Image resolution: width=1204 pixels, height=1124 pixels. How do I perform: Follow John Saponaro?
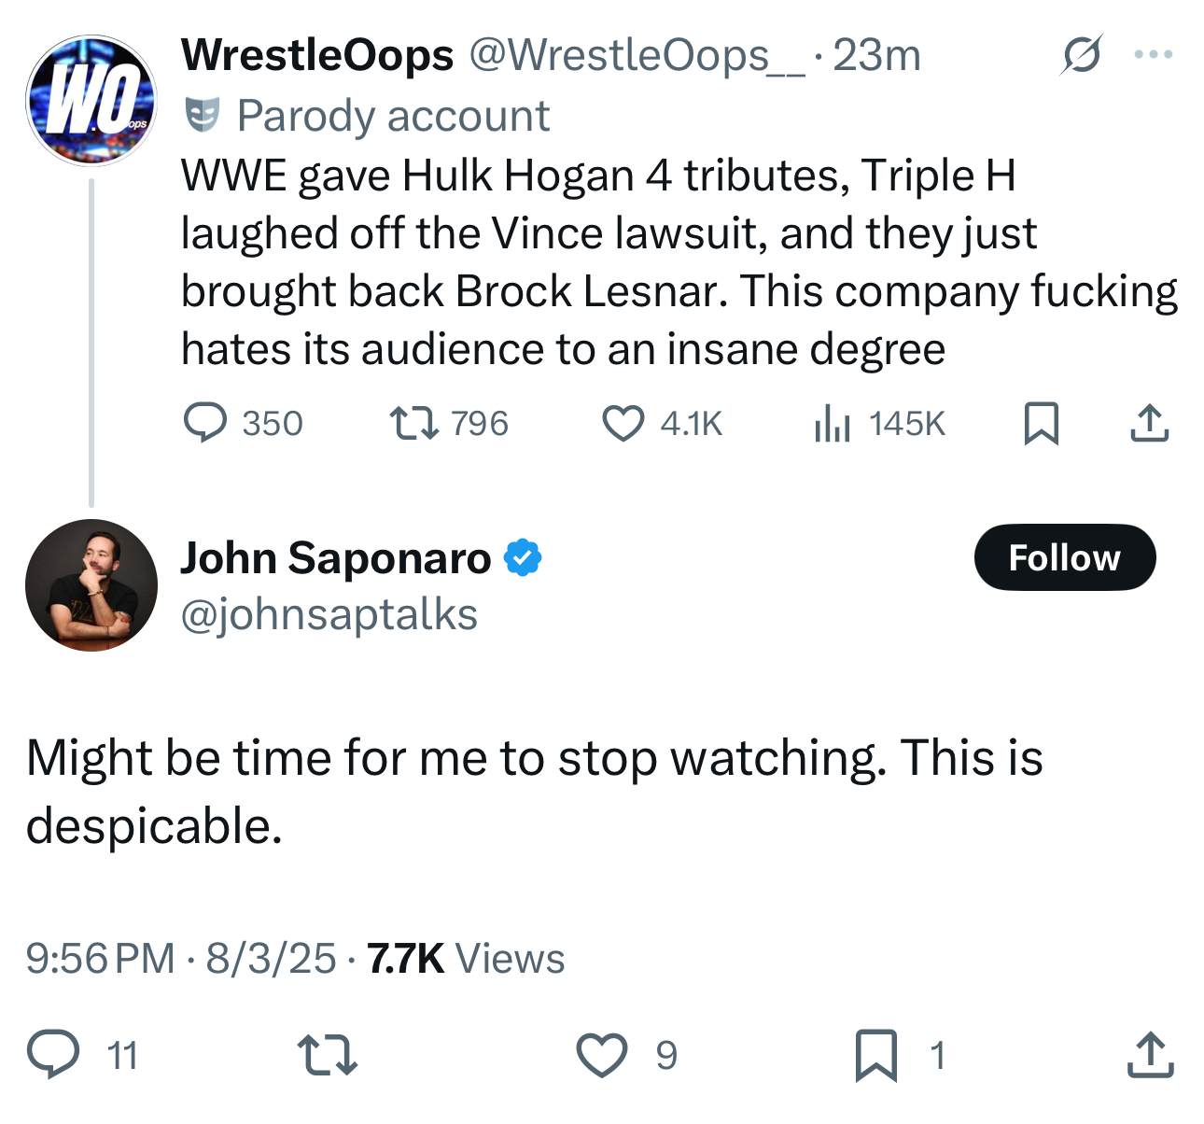[x=1064, y=557]
